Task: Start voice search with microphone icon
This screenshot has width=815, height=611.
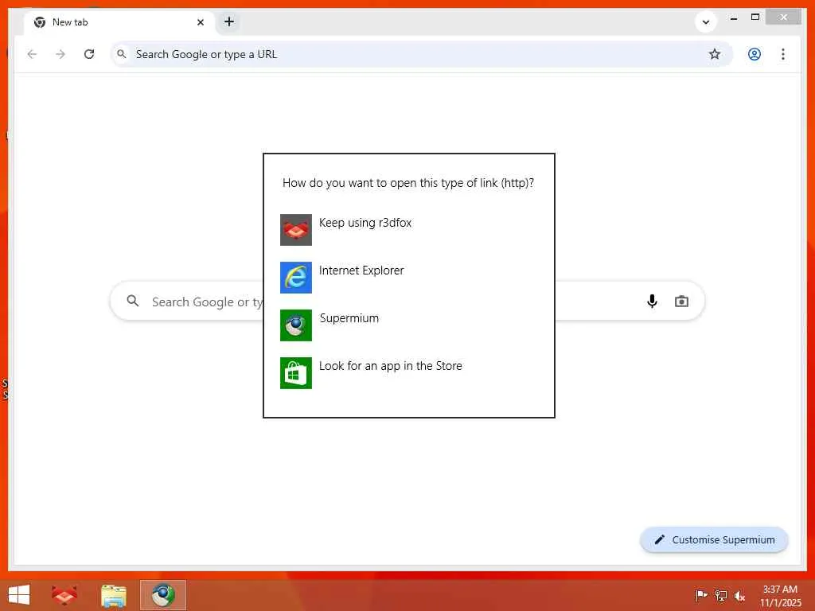Action: click(653, 302)
